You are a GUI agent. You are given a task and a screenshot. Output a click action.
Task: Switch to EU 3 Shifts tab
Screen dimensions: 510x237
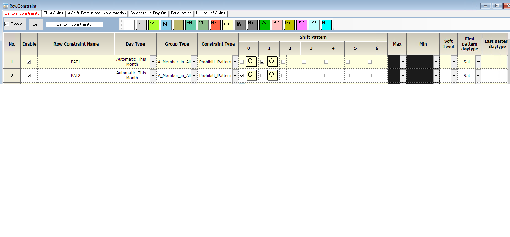coord(53,13)
